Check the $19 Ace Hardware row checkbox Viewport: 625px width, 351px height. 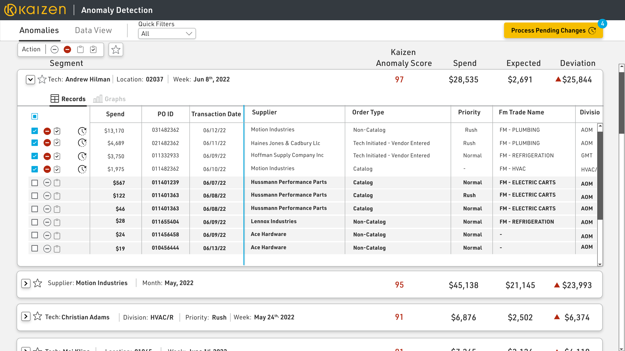pyautogui.click(x=35, y=248)
